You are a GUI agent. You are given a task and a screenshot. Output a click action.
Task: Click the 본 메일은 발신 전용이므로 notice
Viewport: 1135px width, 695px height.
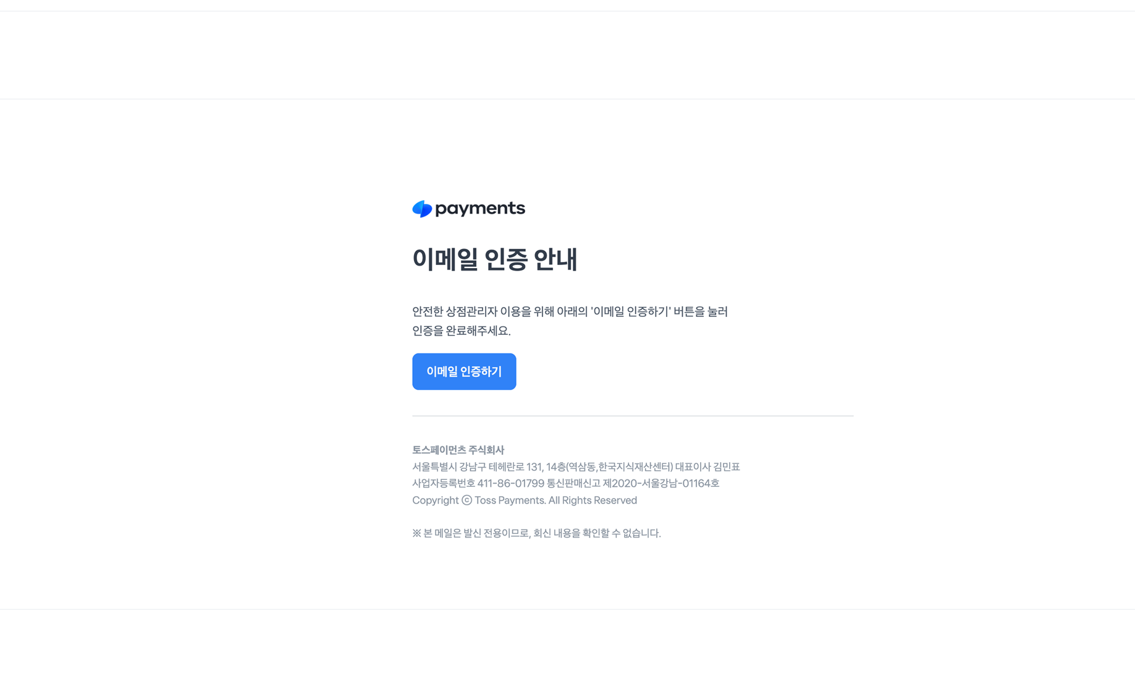pos(477,533)
